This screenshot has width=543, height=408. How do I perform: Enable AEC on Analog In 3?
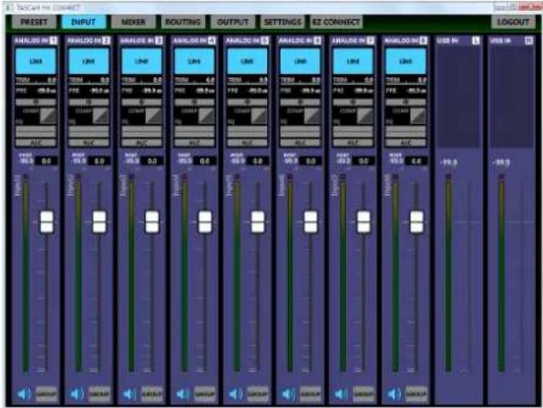coord(141,143)
